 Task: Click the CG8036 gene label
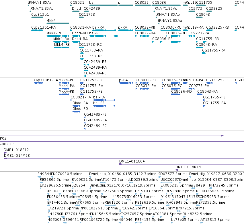pos(159,3)
